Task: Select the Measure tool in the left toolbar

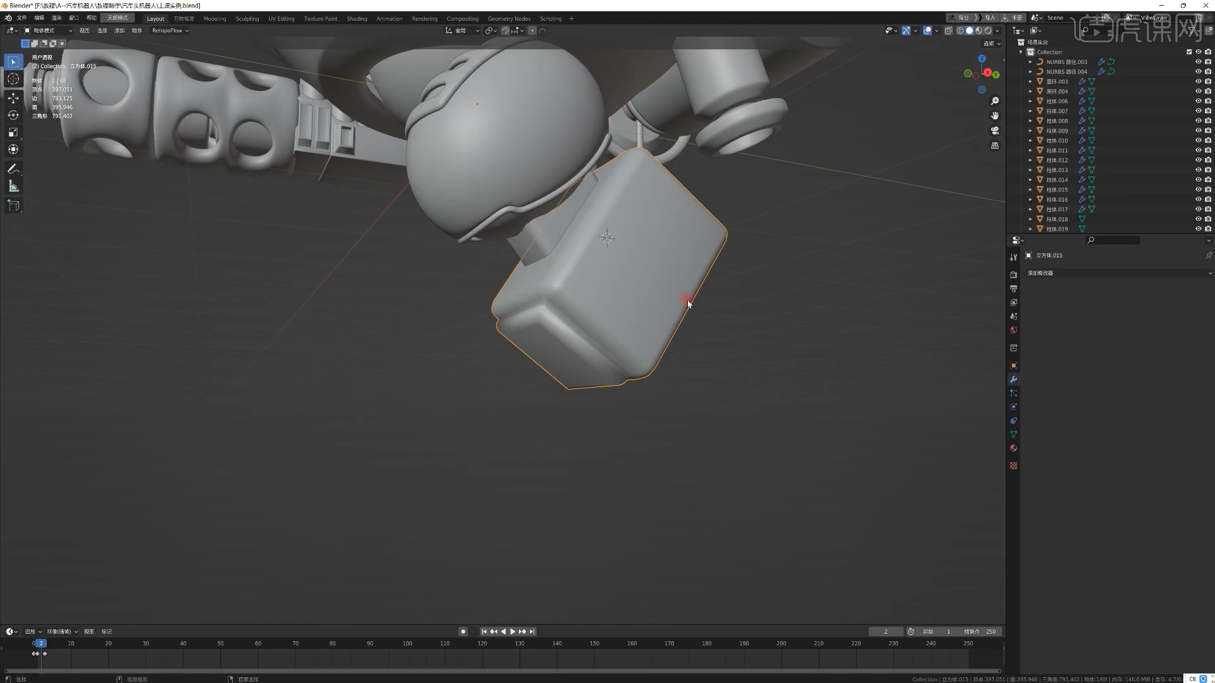Action: tap(13, 185)
